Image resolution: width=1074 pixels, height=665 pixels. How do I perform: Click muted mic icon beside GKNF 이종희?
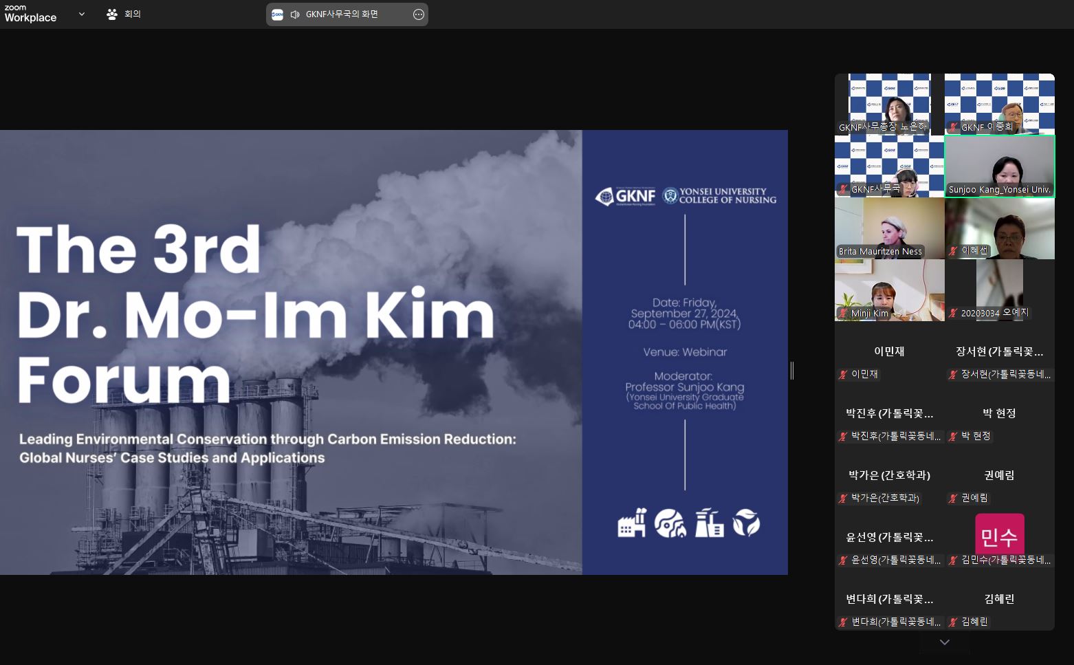coord(953,127)
